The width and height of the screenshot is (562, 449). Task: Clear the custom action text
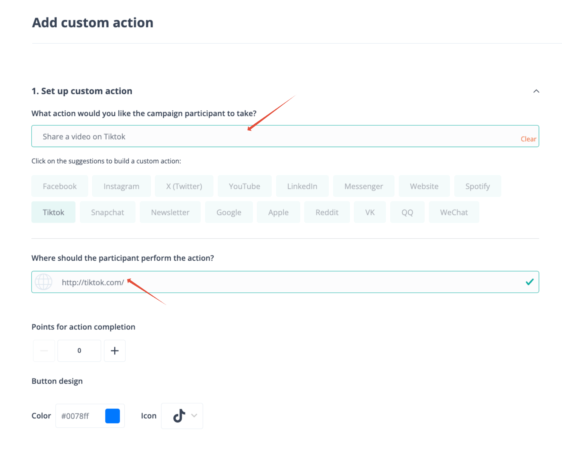(x=528, y=139)
